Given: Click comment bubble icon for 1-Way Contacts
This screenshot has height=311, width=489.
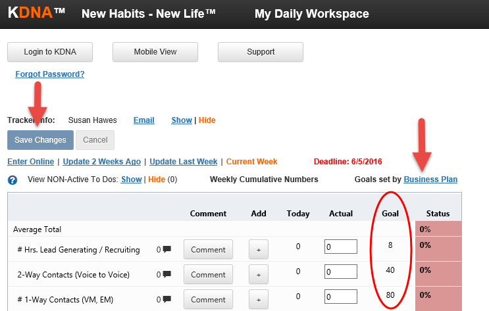Looking at the screenshot, I should 167,299.
